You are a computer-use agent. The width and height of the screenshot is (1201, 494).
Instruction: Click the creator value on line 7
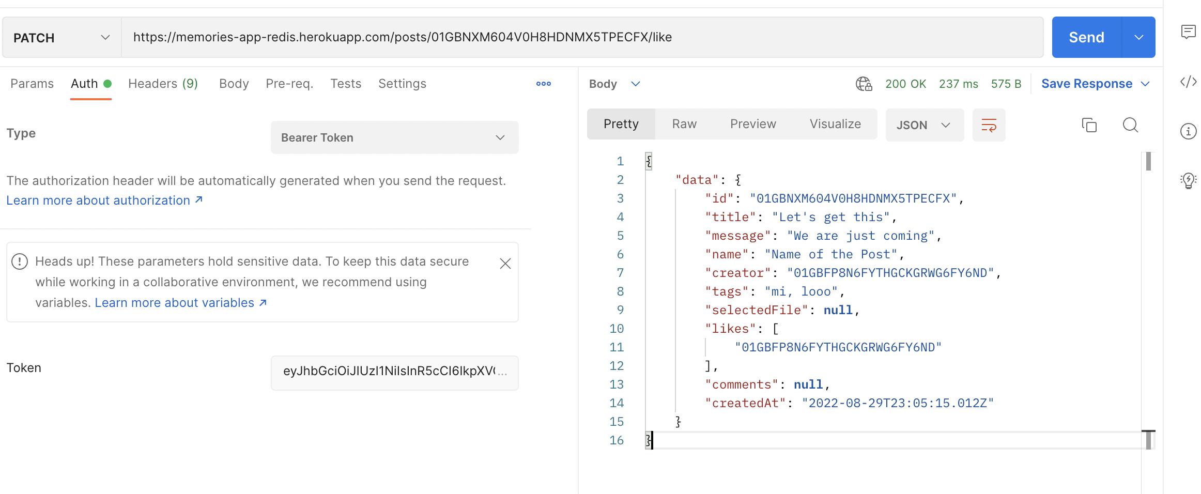click(890, 273)
